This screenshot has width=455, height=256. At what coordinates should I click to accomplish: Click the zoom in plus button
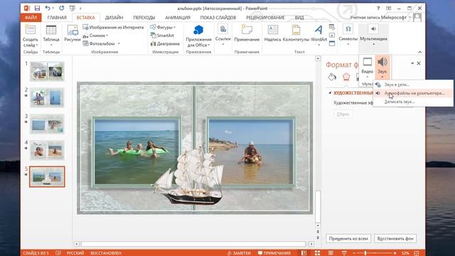(x=395, y=253)
